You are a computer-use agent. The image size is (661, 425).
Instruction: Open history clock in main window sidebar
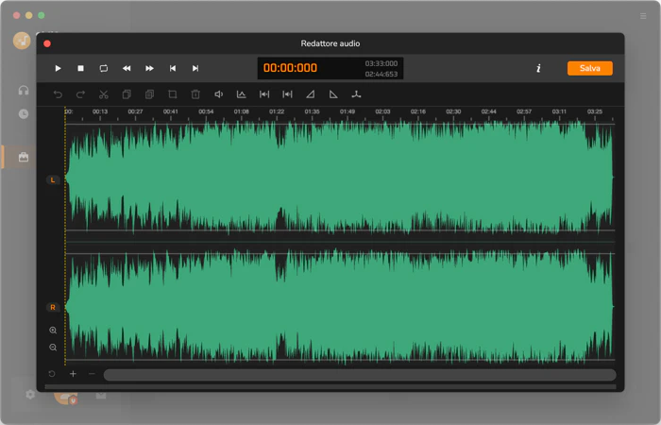24,113
